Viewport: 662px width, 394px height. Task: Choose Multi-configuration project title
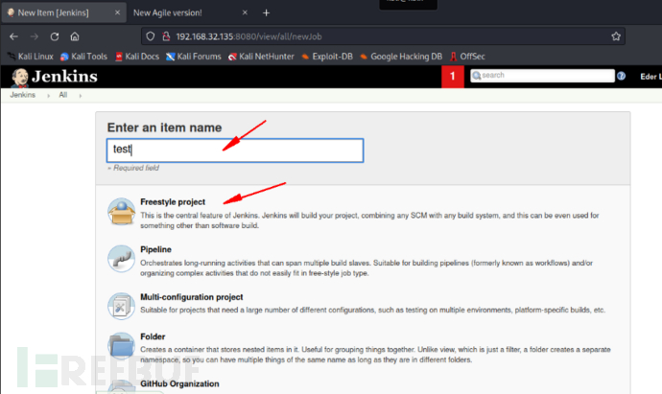[191, 297]
